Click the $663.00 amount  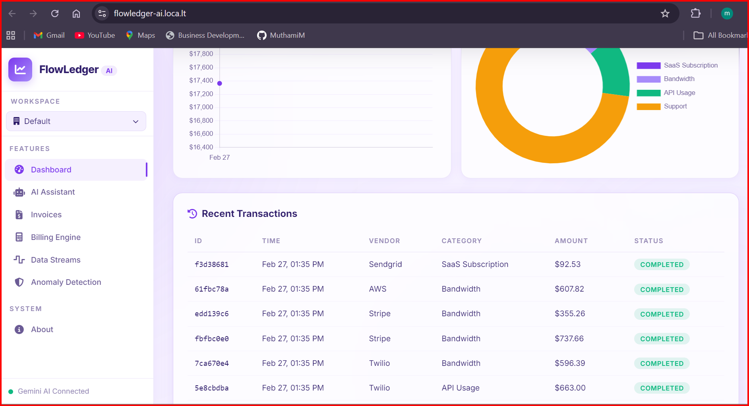tap(570, 388)
